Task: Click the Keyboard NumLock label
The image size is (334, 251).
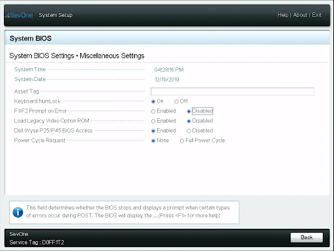Action: [x=37, y=101]
